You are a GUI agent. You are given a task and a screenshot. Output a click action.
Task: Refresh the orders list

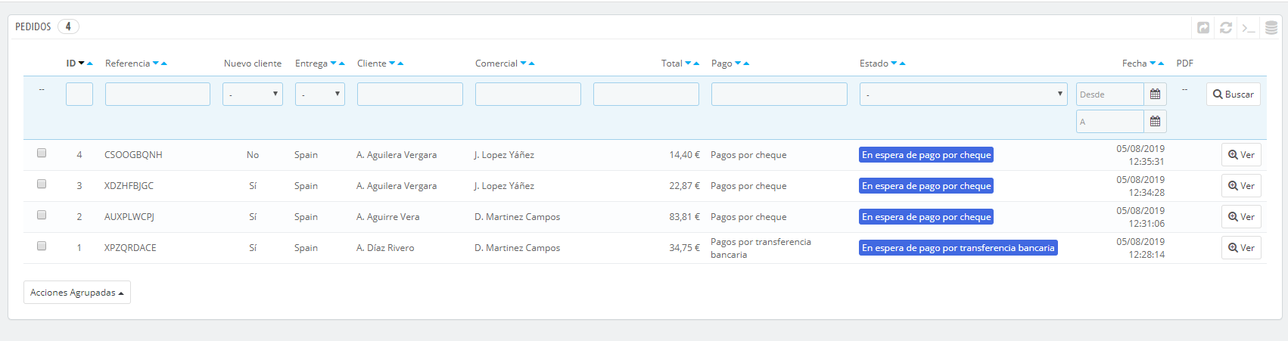pyautogui.click(x=1226, y=28)
